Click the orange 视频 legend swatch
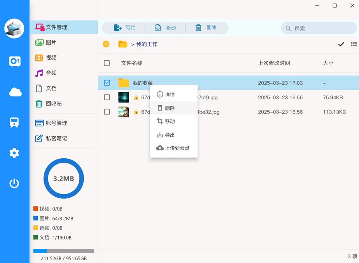 click(35, 209)
